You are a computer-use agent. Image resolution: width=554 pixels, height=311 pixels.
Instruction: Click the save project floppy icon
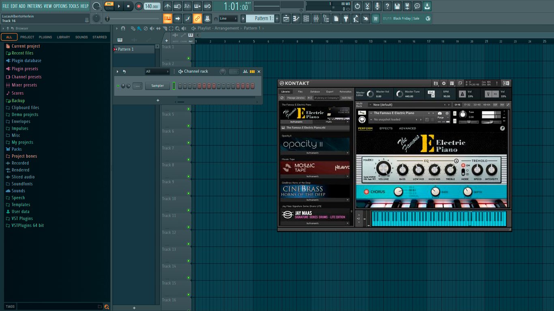point(397,6)
